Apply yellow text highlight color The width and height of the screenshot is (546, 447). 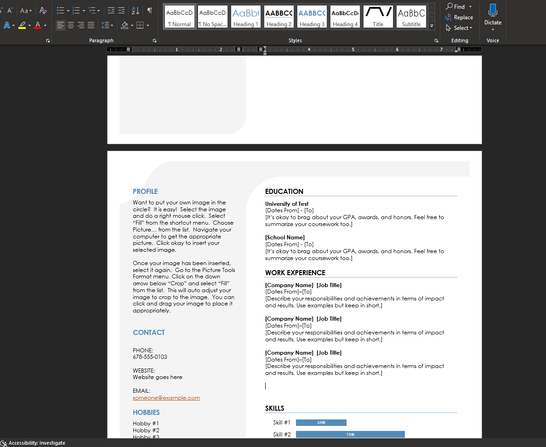[x=22, y=25]
